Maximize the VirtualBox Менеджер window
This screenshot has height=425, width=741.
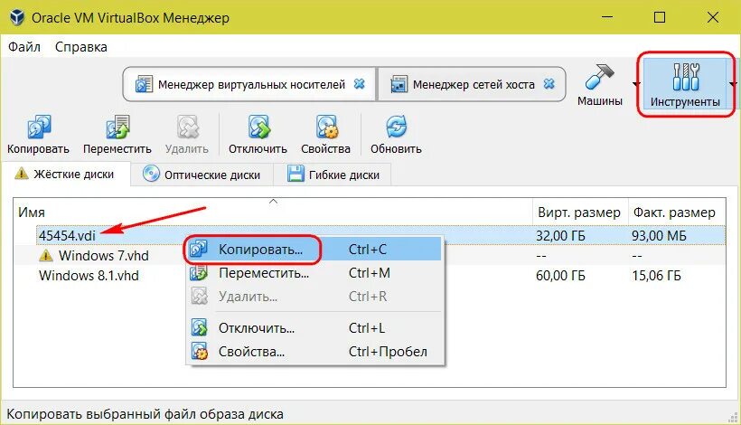[x=660, y=17]
